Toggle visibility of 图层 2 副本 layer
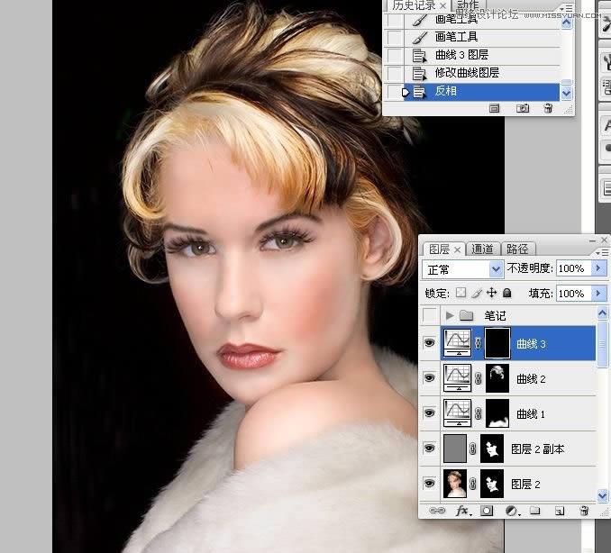The image size is (611, 553). [x=430, y=449]
